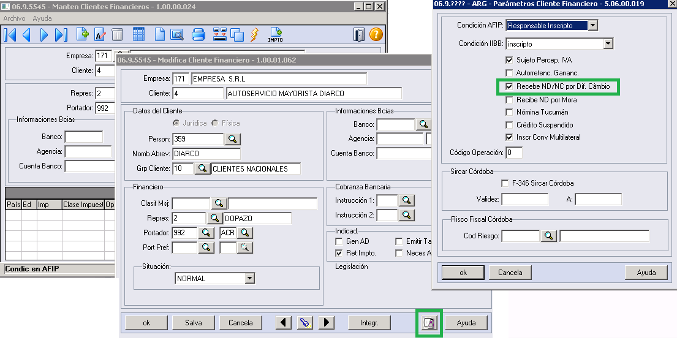The height and width of the screenshot is (340, 677).
Task: Click the Validez date field
Action: [524, 199]
